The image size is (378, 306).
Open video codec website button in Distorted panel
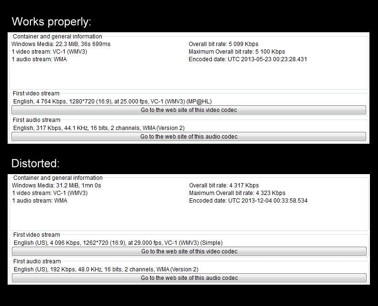189,251
